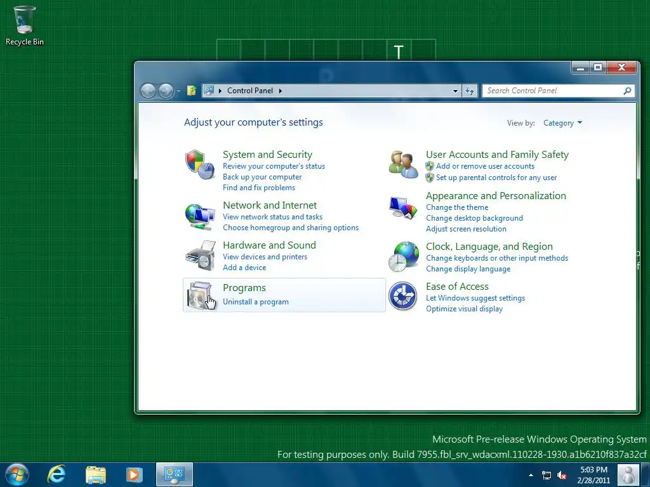Click Add or remove user accounts
650x487 pixels.
pos(485,166)
